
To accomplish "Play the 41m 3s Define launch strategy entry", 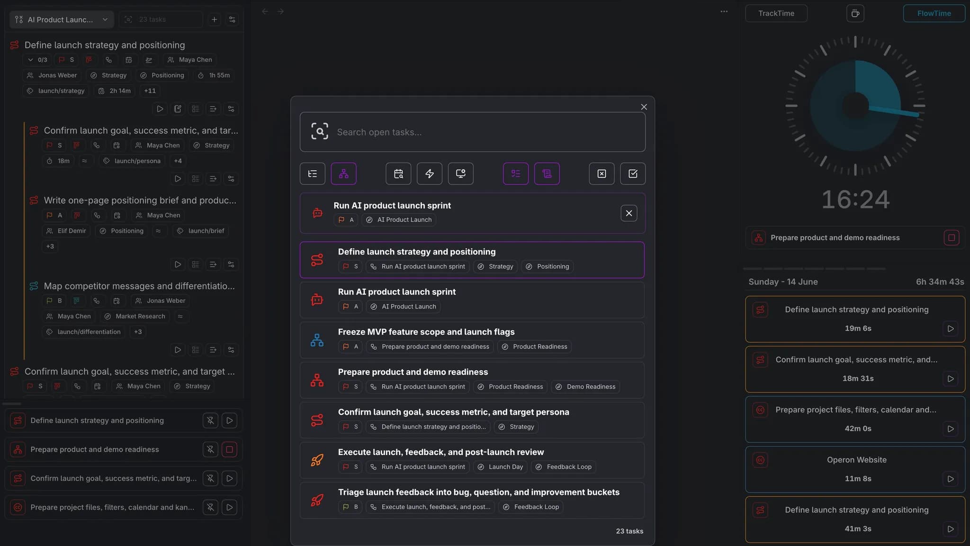I will [x=950, y=529].
